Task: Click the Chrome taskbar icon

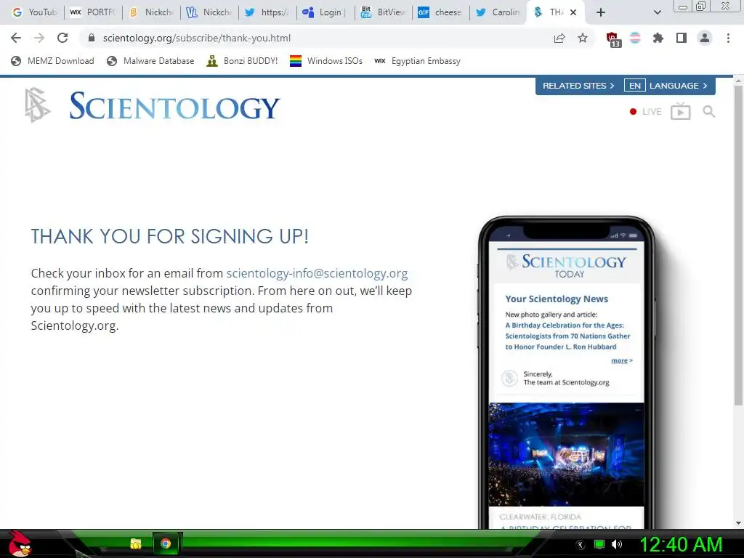Action: point(166,543)
